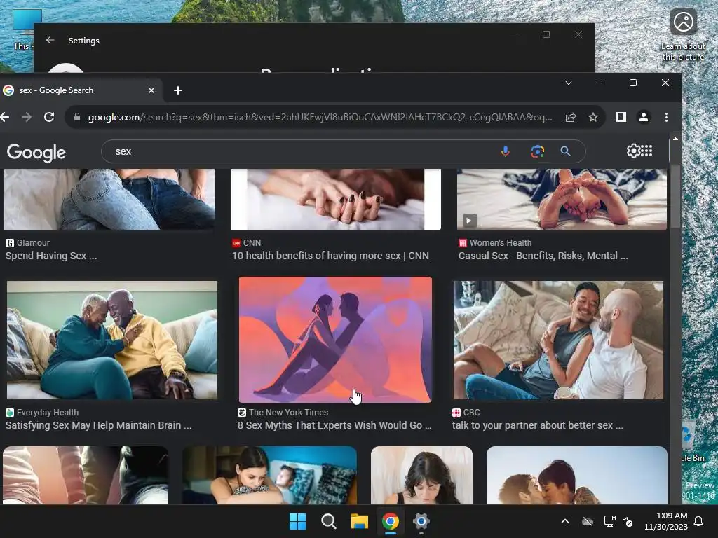Open the Google apps grid

[646, 151]
